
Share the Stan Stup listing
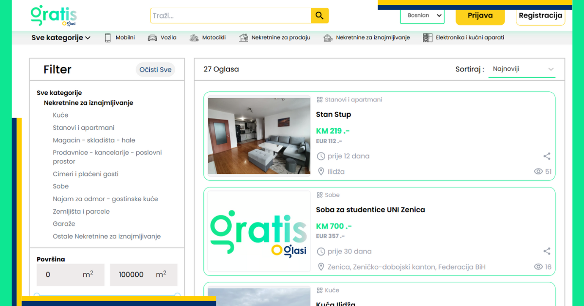click(547, 156)
